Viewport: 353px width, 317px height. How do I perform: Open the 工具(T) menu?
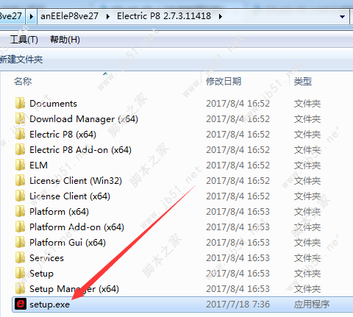24,40
